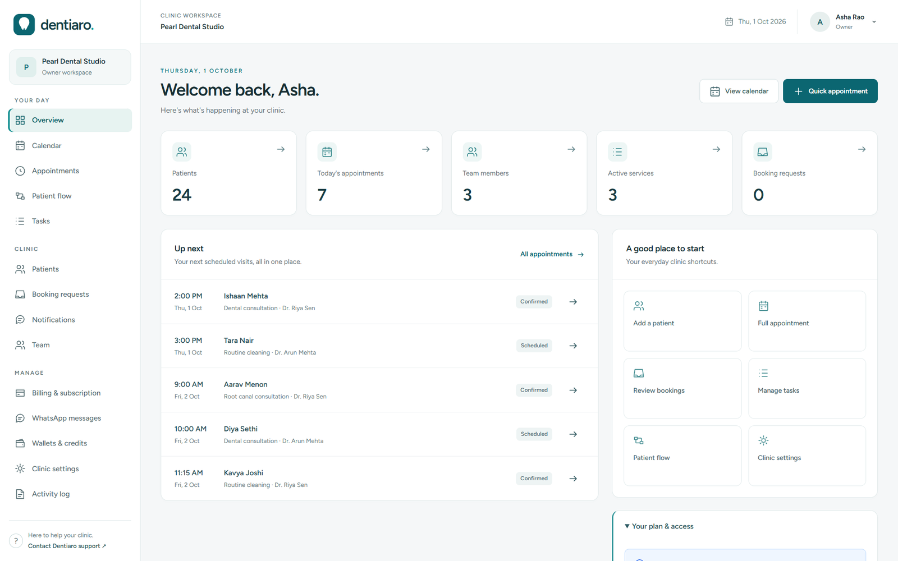Open Appointments sidebar item
The width and height of the screenshot is (898, 561).
click(x=70, y=171)
